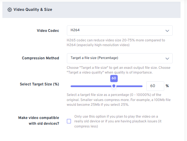This screenshot has height=141, width=187.
Task: Click the Select Target Size (%) label
Action: click(39, 84)
